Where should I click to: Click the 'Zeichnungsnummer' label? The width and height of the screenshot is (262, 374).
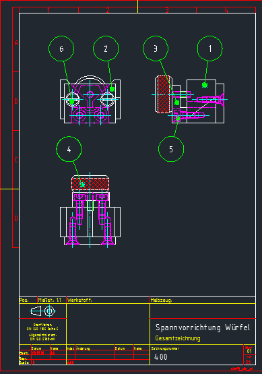click(165, 348)
